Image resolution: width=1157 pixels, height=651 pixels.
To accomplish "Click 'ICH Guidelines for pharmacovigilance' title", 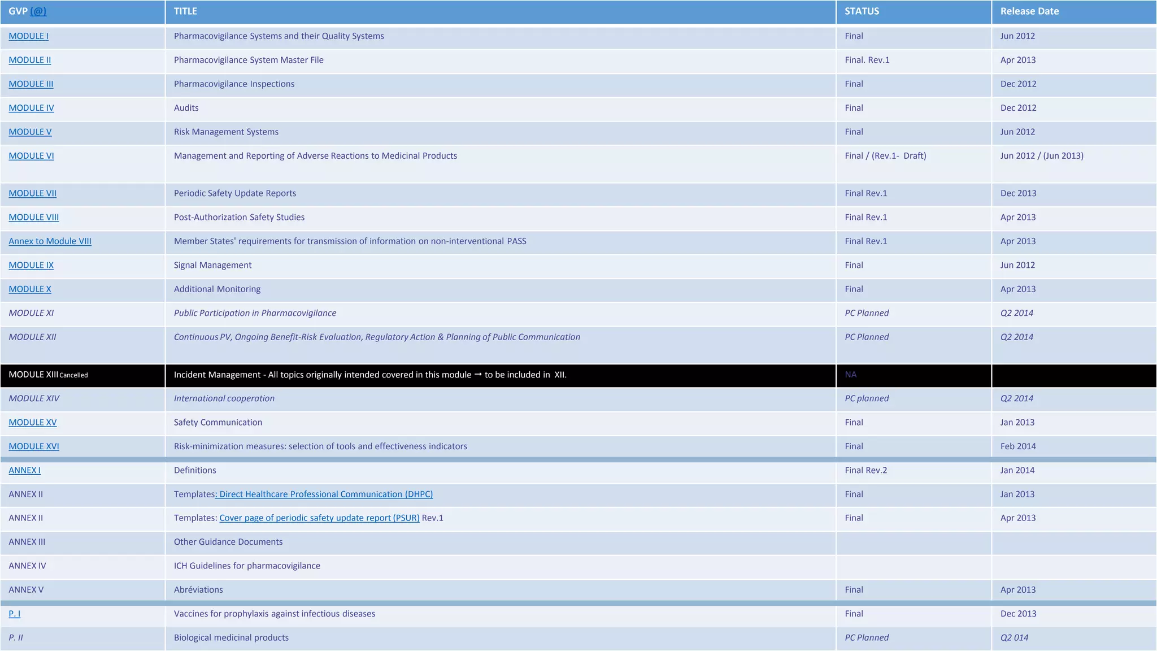I will click(x=247, y=566).
